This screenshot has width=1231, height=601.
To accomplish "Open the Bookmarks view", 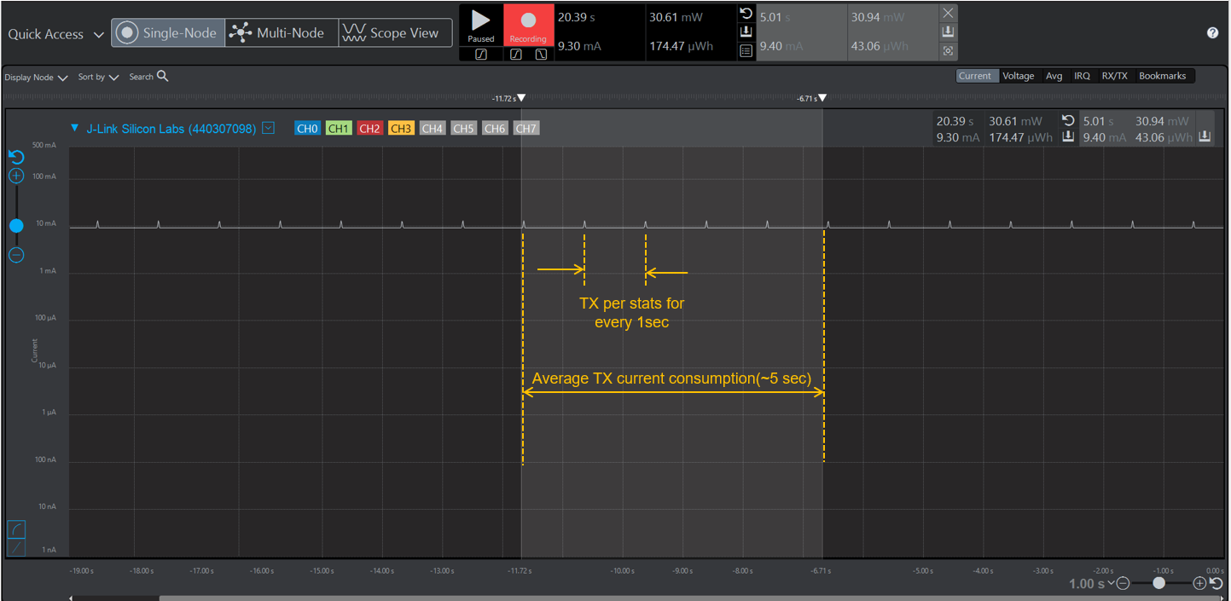I will point(1163,75).
